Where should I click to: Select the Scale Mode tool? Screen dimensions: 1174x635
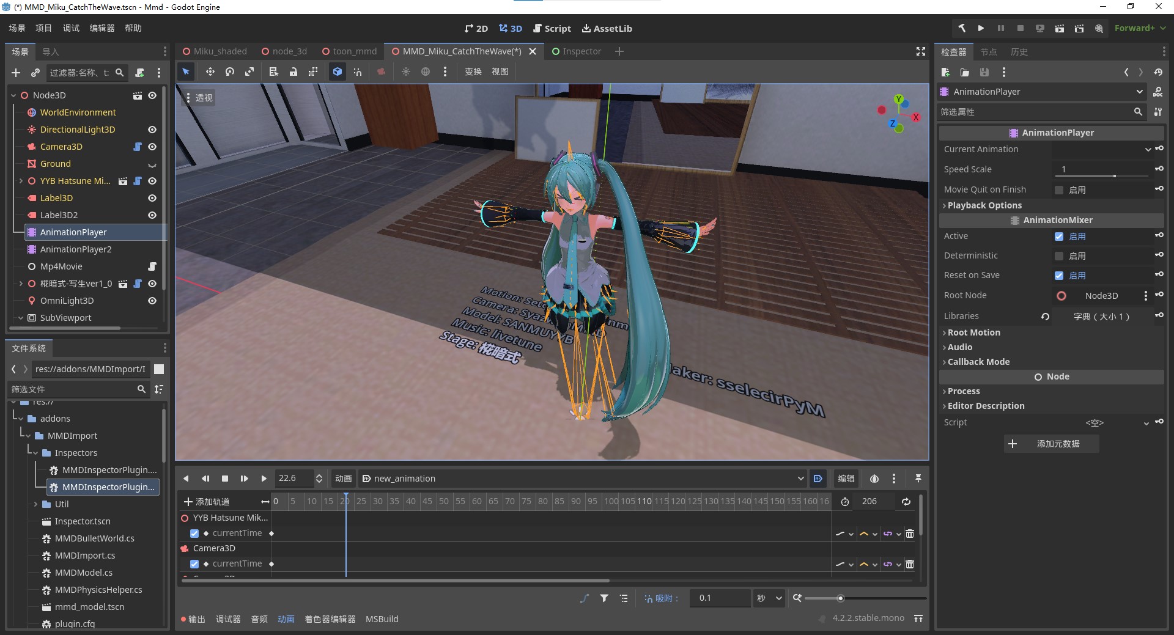(249, 72)
